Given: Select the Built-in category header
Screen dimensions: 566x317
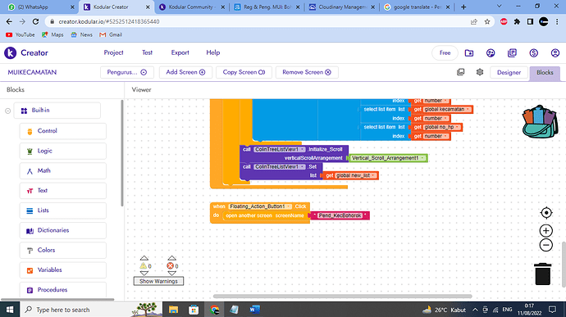Looking at the screenshot, I should coord(57,111).
